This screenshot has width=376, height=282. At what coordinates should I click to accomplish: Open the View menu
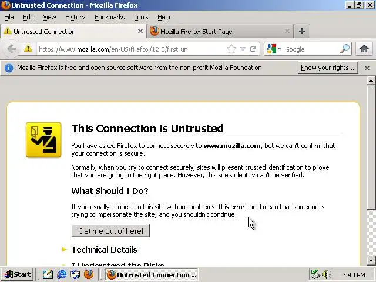[x=49, y=17]
